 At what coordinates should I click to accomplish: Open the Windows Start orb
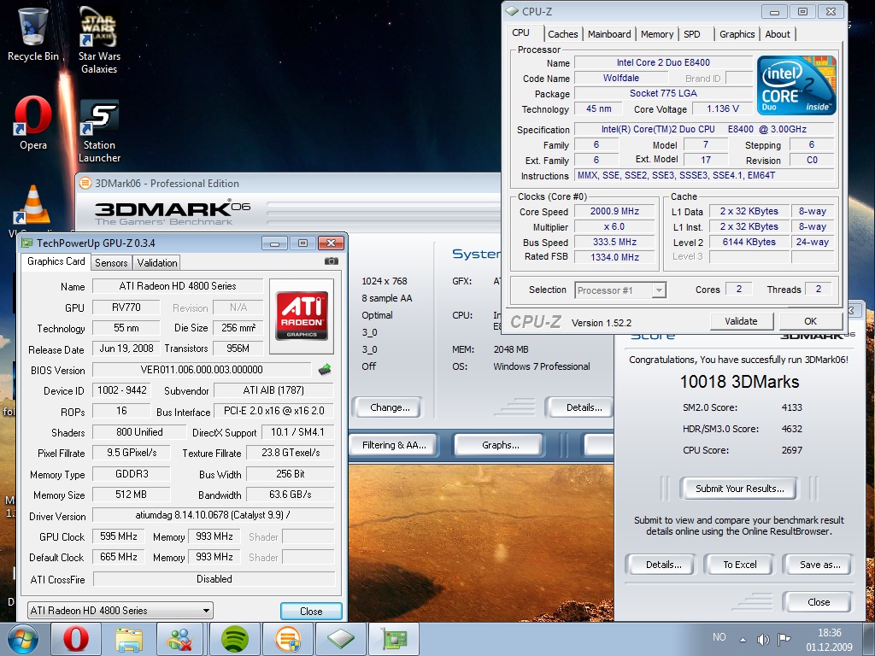point(23,639)
